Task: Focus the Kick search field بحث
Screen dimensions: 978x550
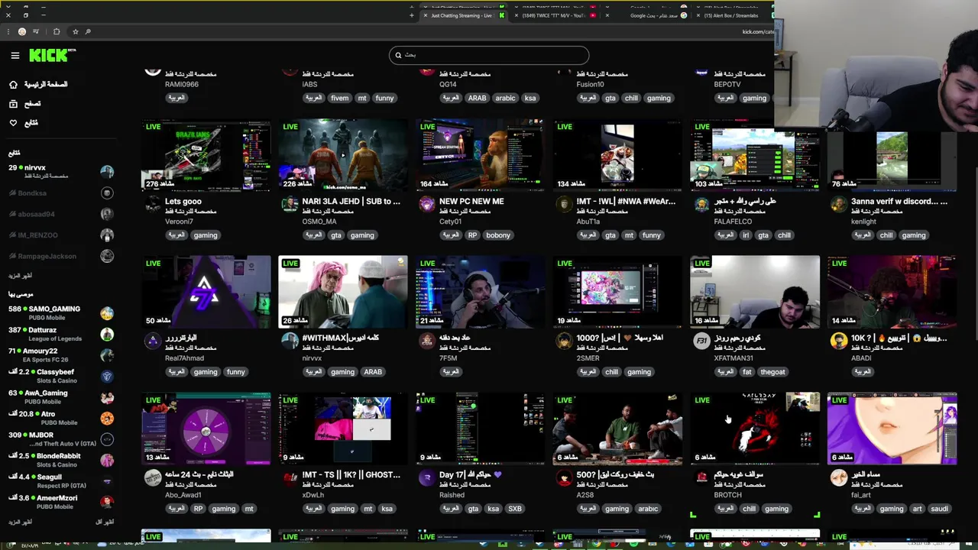Action: [x=489, y=55]
